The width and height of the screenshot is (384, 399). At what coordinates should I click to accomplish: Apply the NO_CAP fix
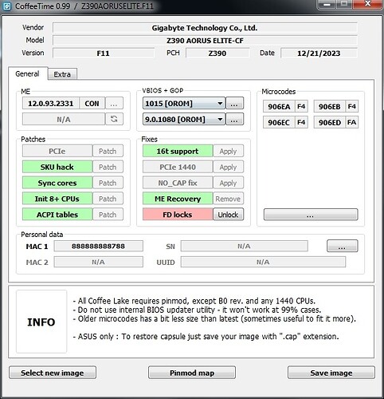(228, 183)
